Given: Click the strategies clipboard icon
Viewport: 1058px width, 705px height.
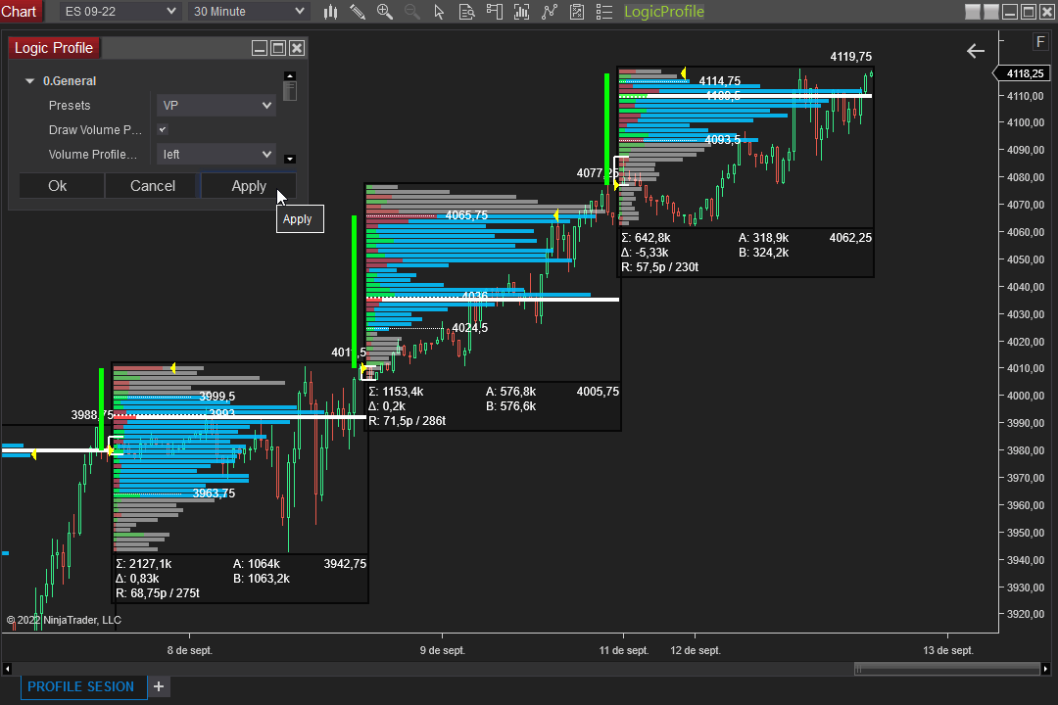Looking at the screenshot, I should tap(577, 12).
